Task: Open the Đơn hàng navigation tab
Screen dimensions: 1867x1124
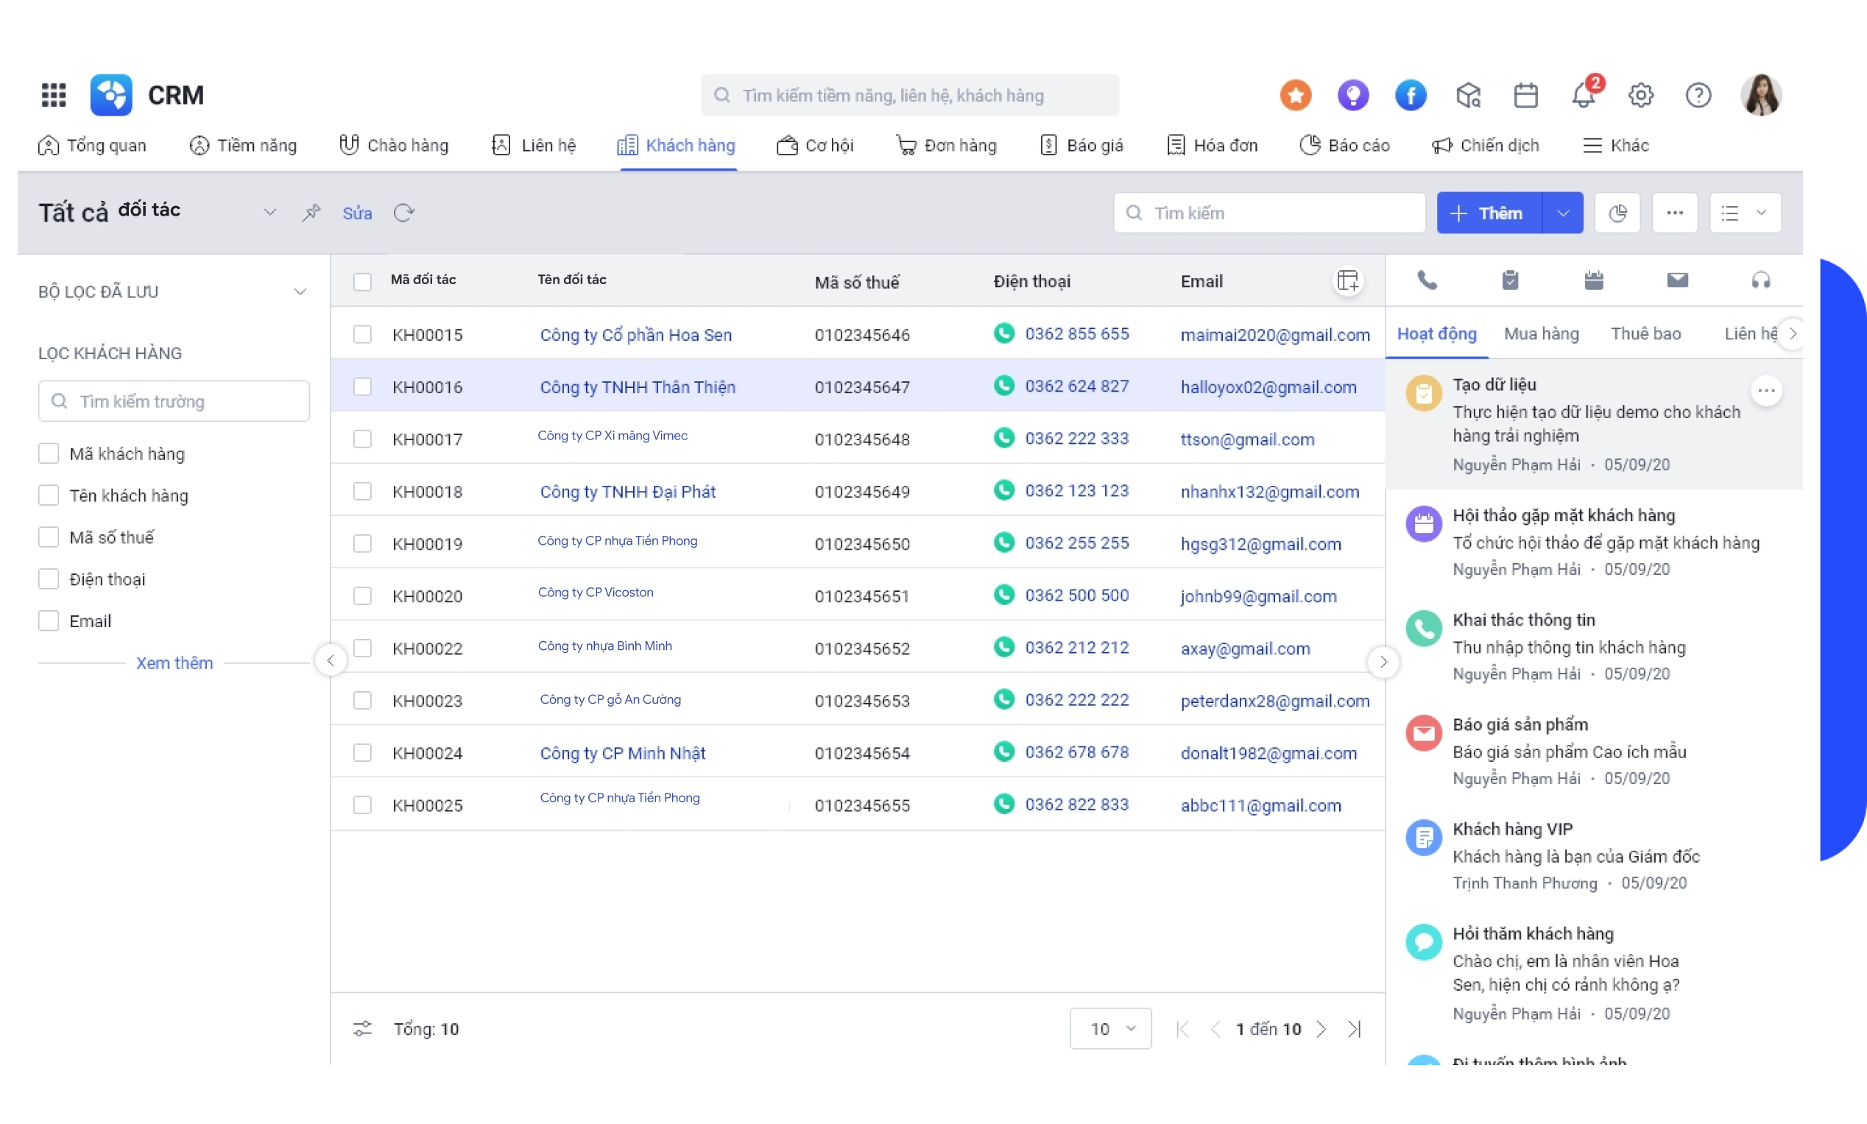Action: click(946, 145)
